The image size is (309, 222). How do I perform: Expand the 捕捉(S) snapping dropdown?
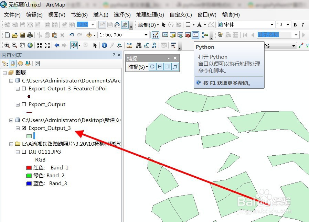pyautogui.click(x=147, y=67)
